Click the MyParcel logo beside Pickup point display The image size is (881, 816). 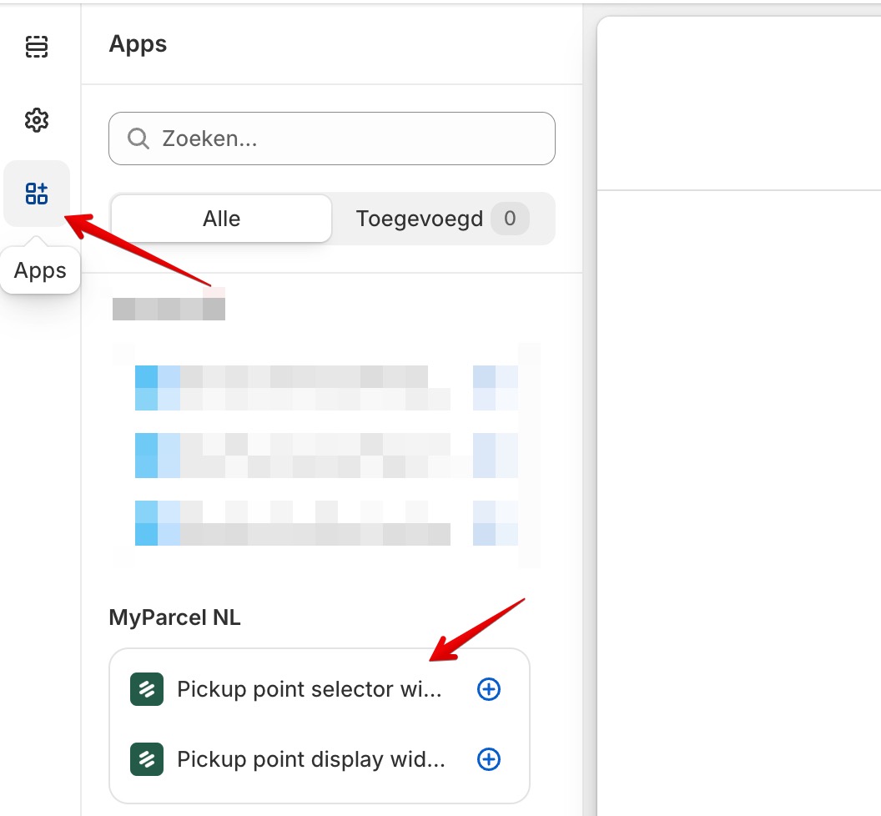tap(148, 759)
